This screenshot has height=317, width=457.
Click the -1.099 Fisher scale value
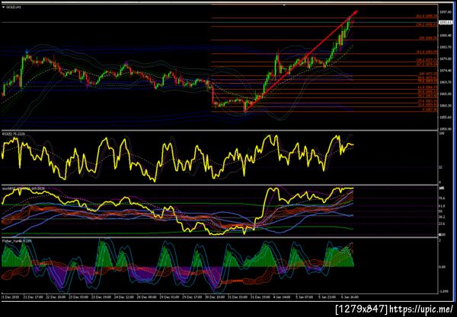(443, 292)
